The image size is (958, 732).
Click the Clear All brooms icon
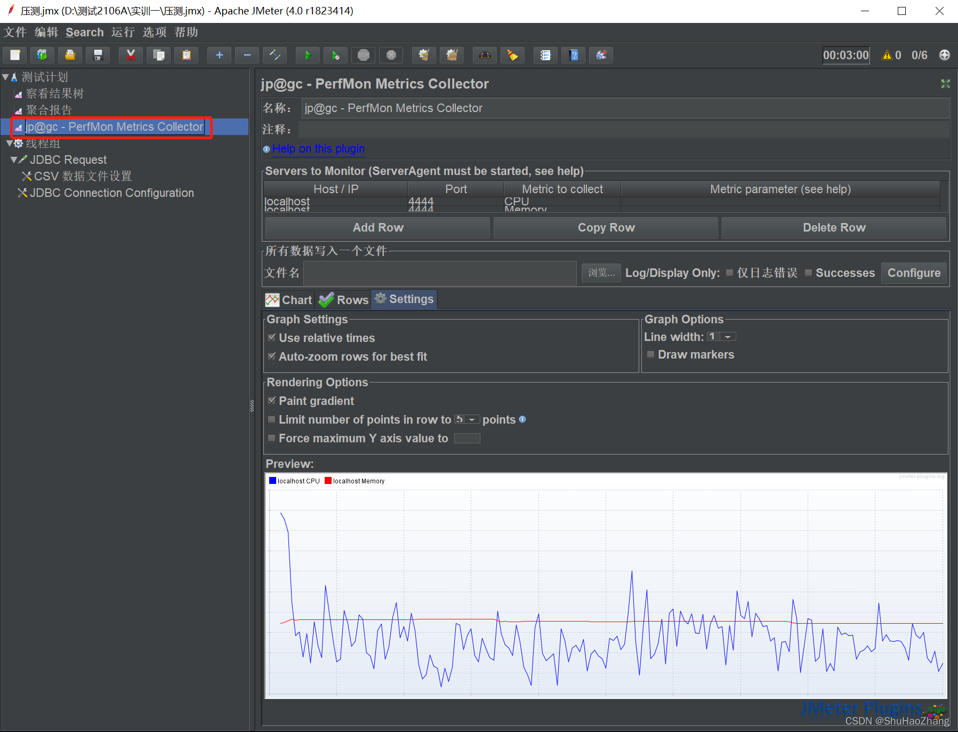click(452, 55)
